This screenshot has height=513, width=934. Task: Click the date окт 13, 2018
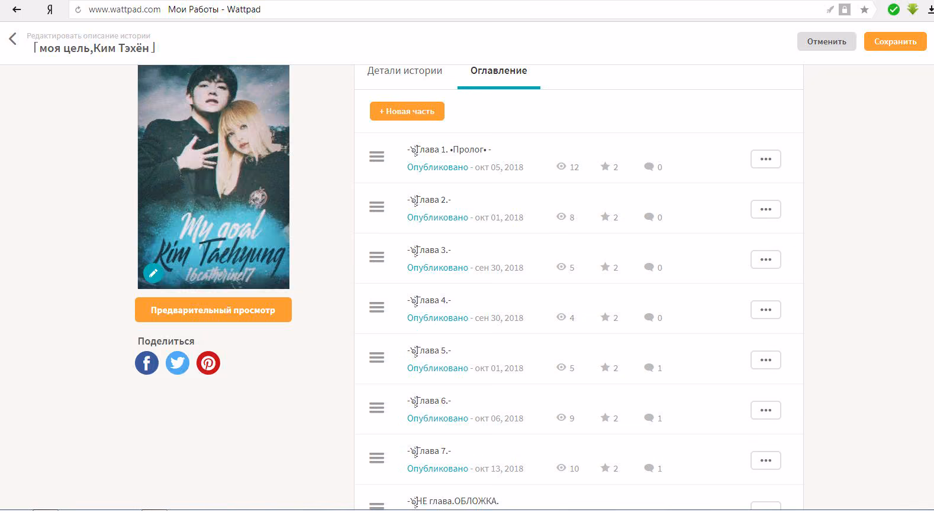(499, 469)
